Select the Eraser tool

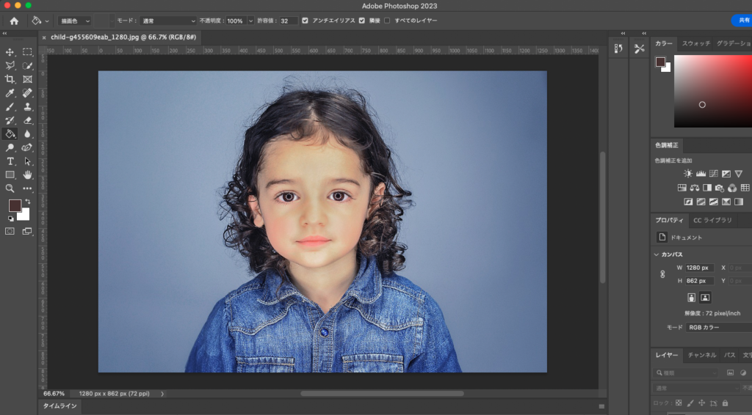click(27, 121)
